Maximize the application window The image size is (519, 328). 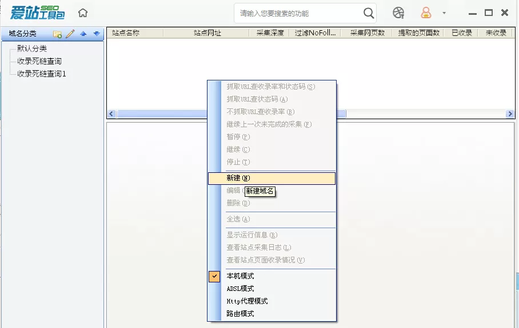pos(489,13)
